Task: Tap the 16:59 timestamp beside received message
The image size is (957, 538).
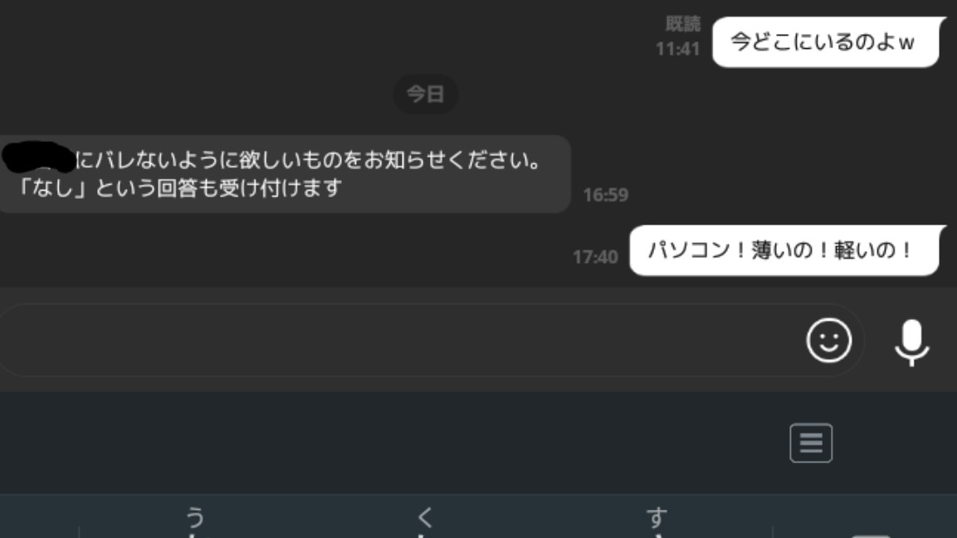Action: click(605, 195)
